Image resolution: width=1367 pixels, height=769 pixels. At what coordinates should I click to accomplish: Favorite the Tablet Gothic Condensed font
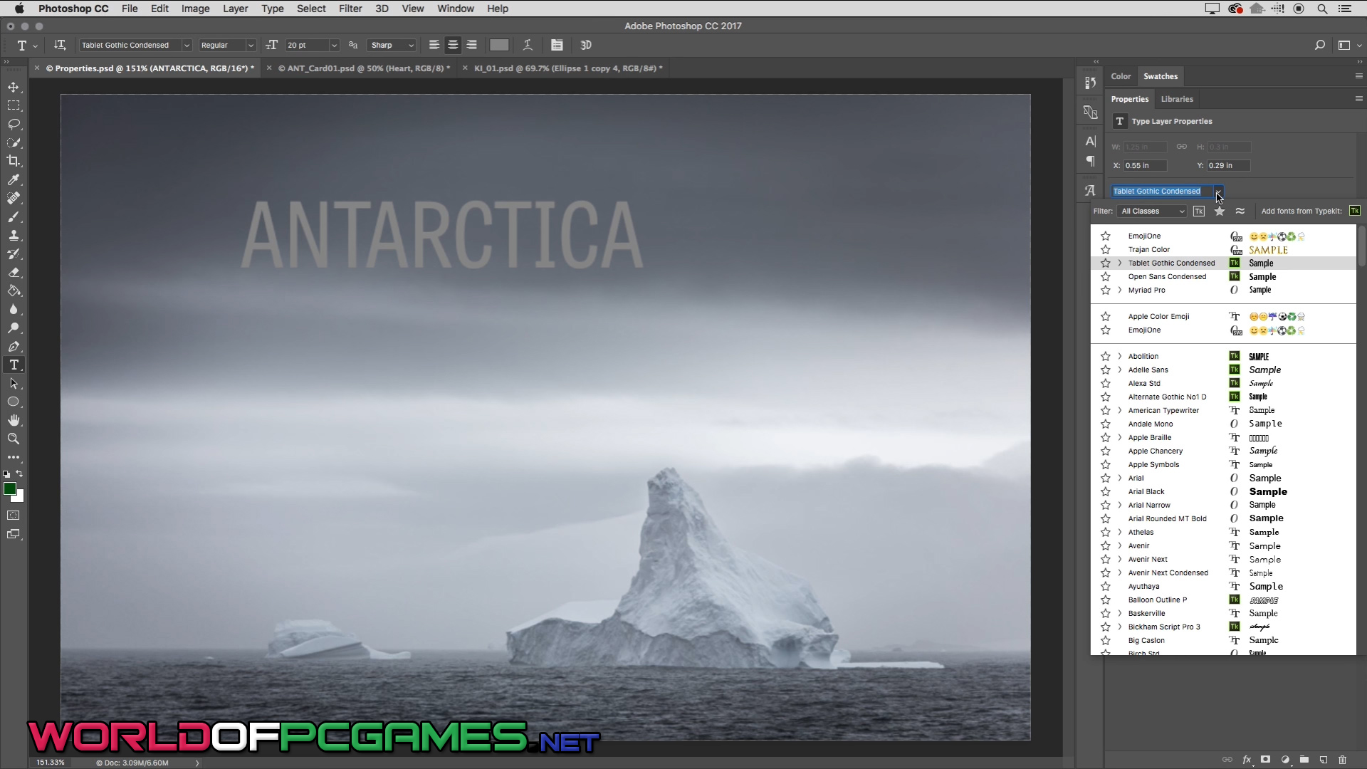click(x=1105, y=263)
